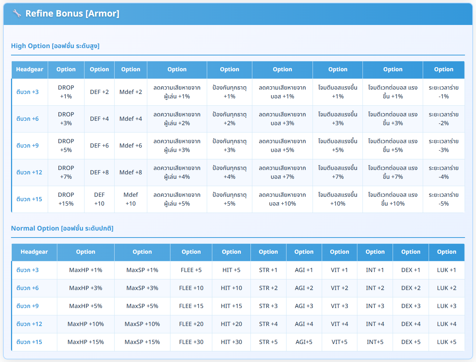The image size is (476, 362).
Task: Click the HIT +15 cell
Action: tap(231, 306)
